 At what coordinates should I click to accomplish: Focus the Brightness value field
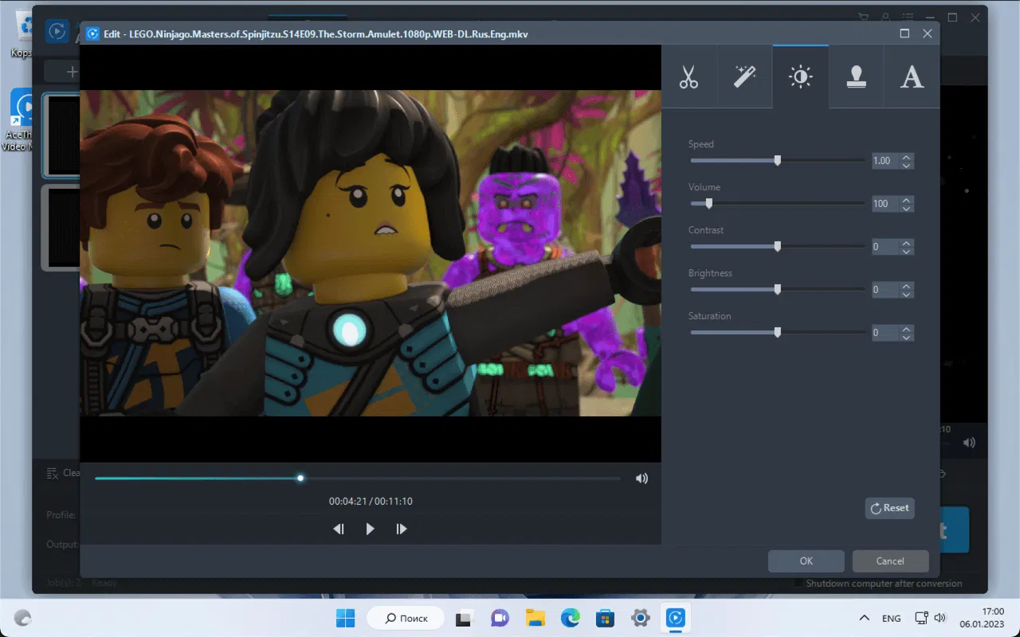click(x=885, y=290)
